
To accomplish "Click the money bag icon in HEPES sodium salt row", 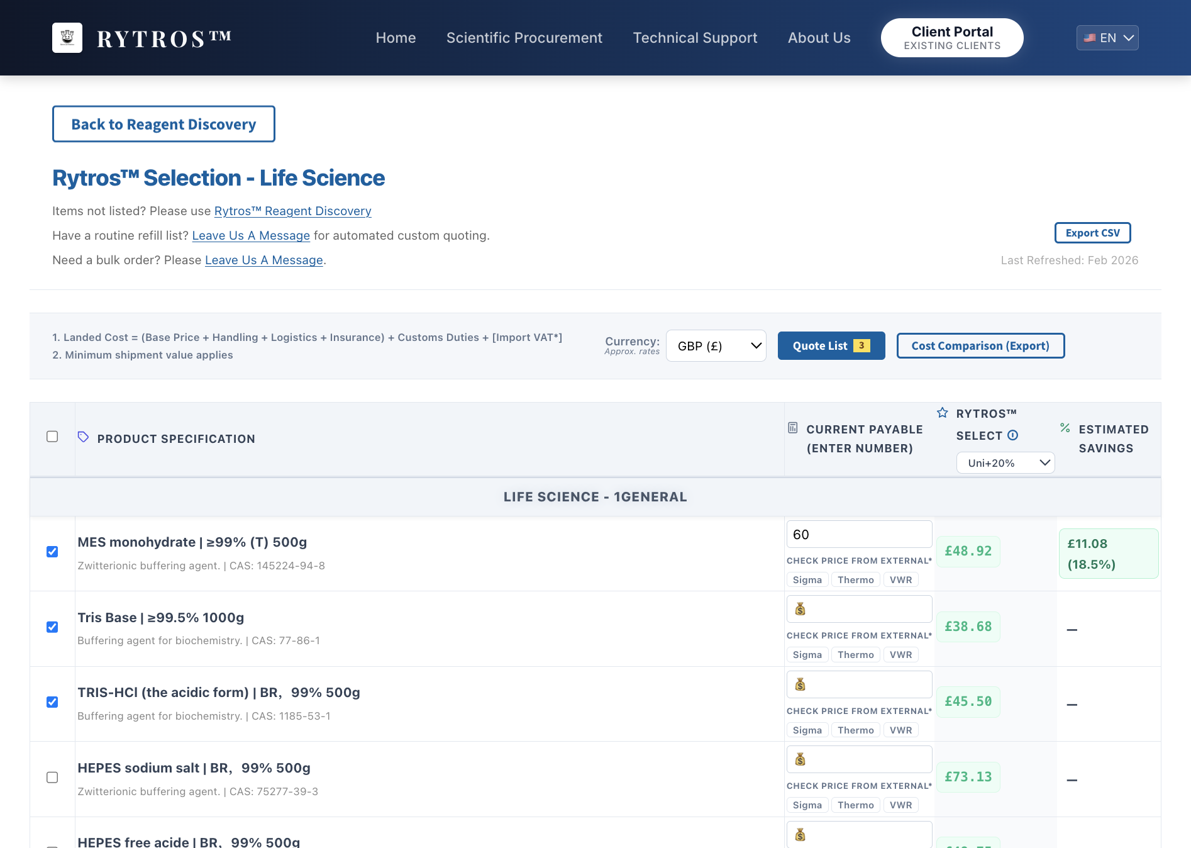I will point(800,759).
